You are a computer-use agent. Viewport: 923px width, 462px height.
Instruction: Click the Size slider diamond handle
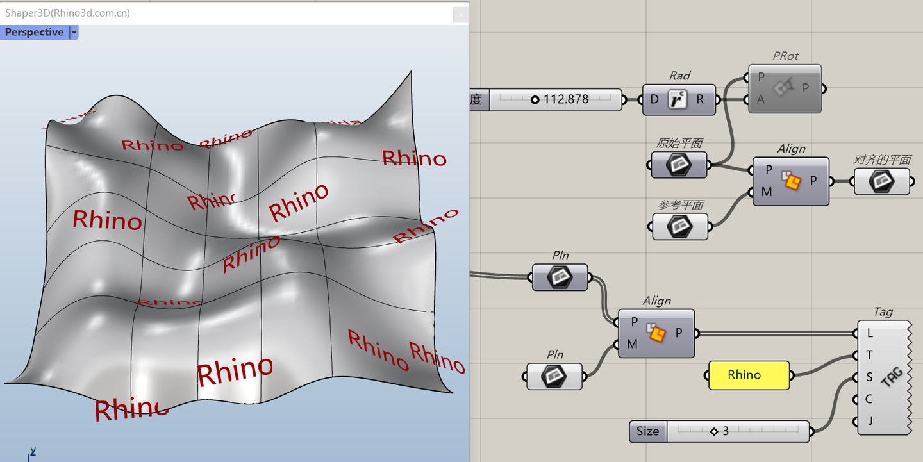click(x=714, y=431)
